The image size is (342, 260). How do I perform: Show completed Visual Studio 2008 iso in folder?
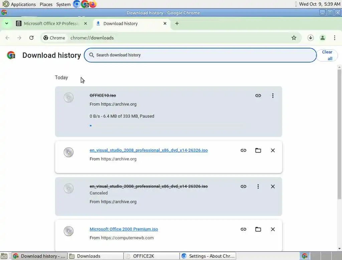258,150
